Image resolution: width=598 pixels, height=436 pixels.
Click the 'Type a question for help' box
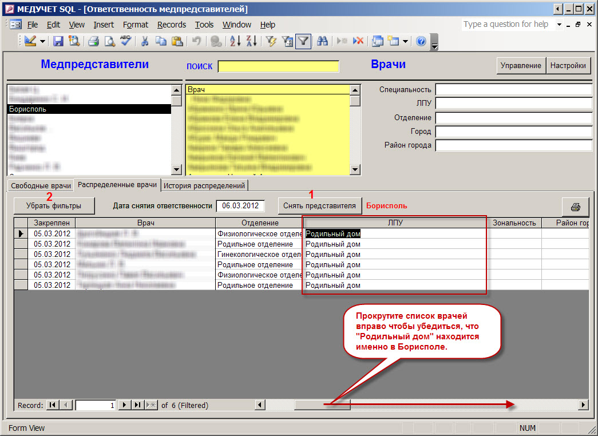(x=508, y=25)
